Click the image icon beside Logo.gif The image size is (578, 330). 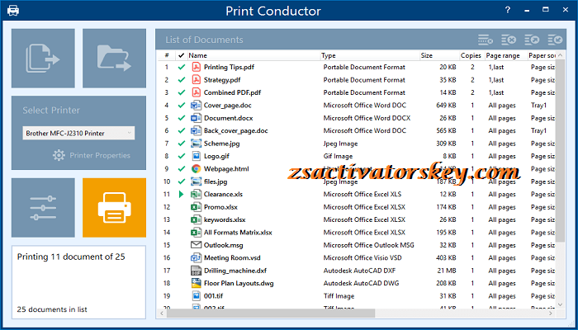pos(197,156)
